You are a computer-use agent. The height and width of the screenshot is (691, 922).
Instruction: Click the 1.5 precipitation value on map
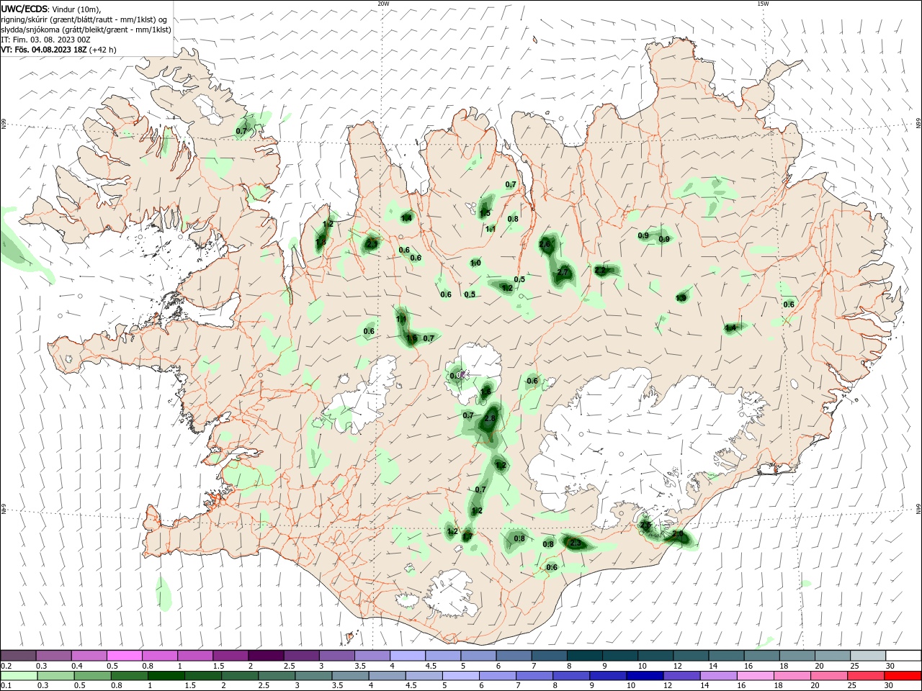coord(485,213)
